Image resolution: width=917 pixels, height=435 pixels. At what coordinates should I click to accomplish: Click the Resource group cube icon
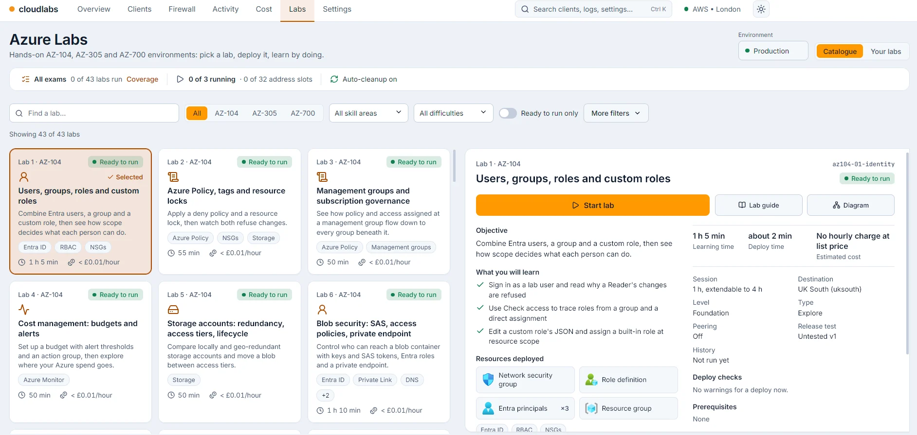(x=591, y=408)
